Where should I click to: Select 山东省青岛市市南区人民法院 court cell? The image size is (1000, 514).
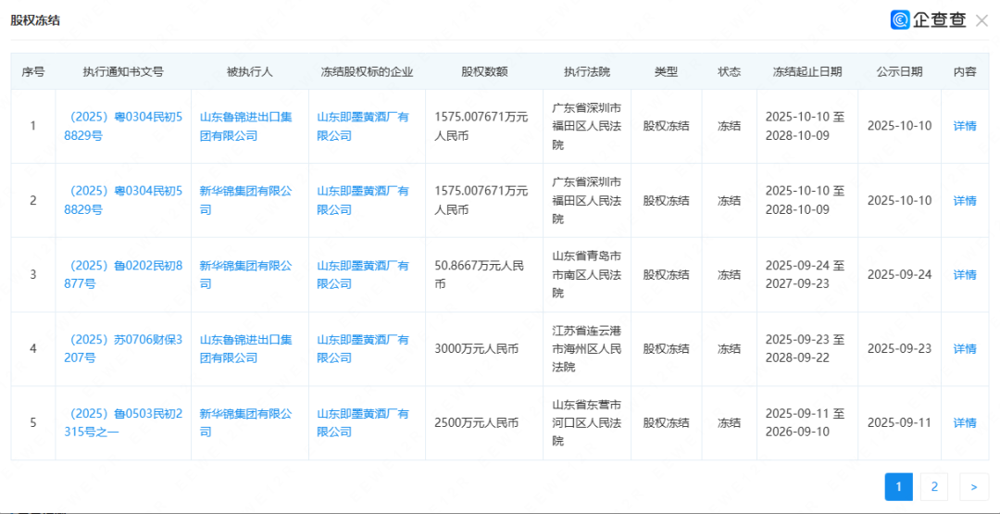click(x=587, y=275)
